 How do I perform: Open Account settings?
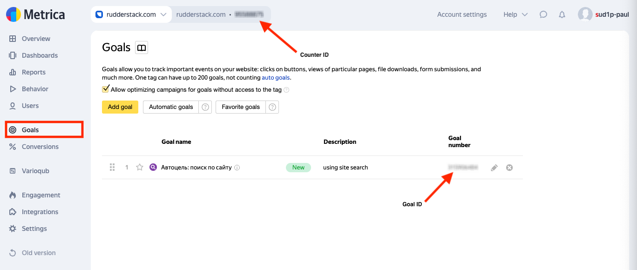tap(462, 14)
